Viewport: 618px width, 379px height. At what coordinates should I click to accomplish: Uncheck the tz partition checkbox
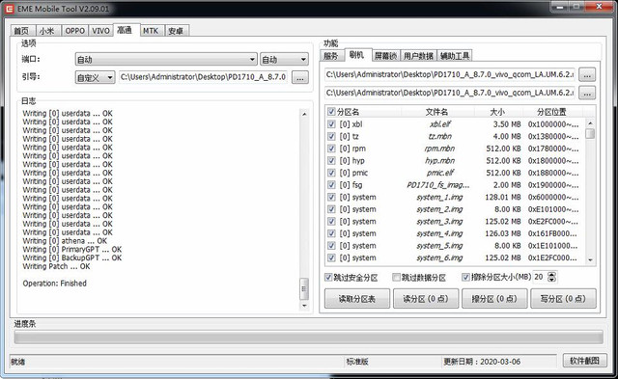coord(331,137)
